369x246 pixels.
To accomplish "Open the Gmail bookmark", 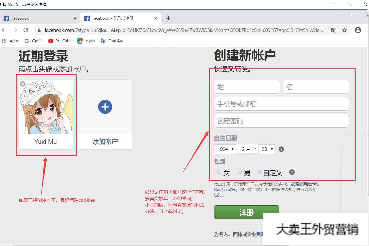I will click(x=33, y=41).
